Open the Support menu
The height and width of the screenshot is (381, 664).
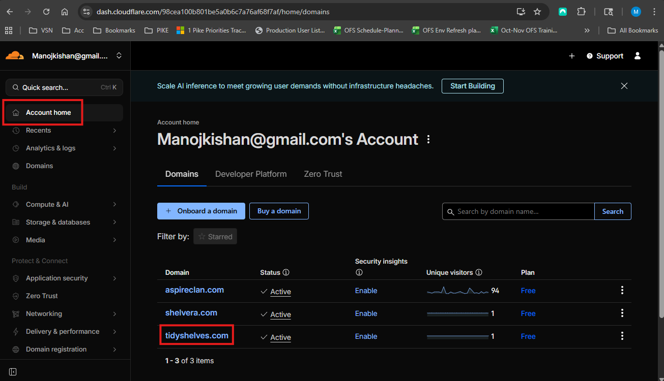pos(605,56)
